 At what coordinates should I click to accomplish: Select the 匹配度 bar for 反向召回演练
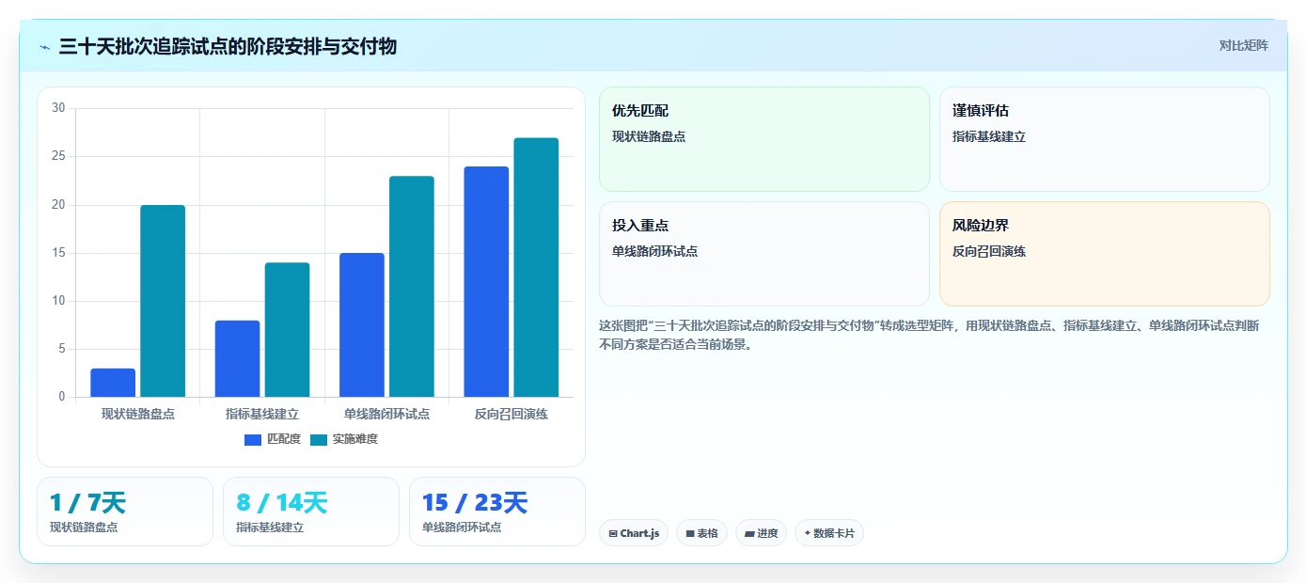[x=486, y=281]
